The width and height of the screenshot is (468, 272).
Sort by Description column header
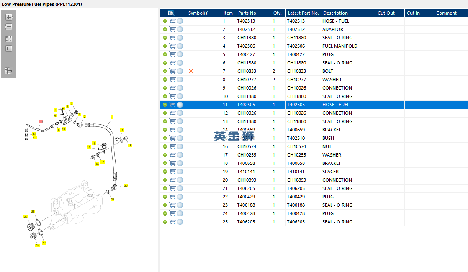point(348,13)
